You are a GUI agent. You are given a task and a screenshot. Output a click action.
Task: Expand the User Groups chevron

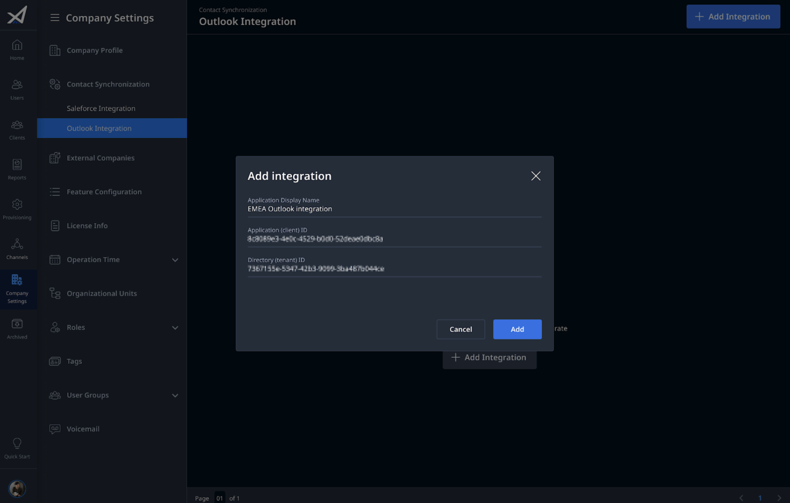click(175, 396)
